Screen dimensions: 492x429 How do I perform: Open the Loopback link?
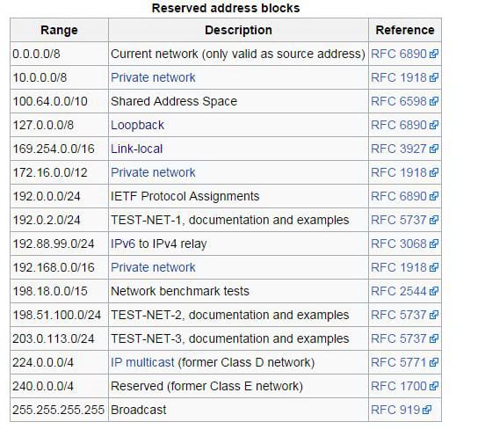137,125
